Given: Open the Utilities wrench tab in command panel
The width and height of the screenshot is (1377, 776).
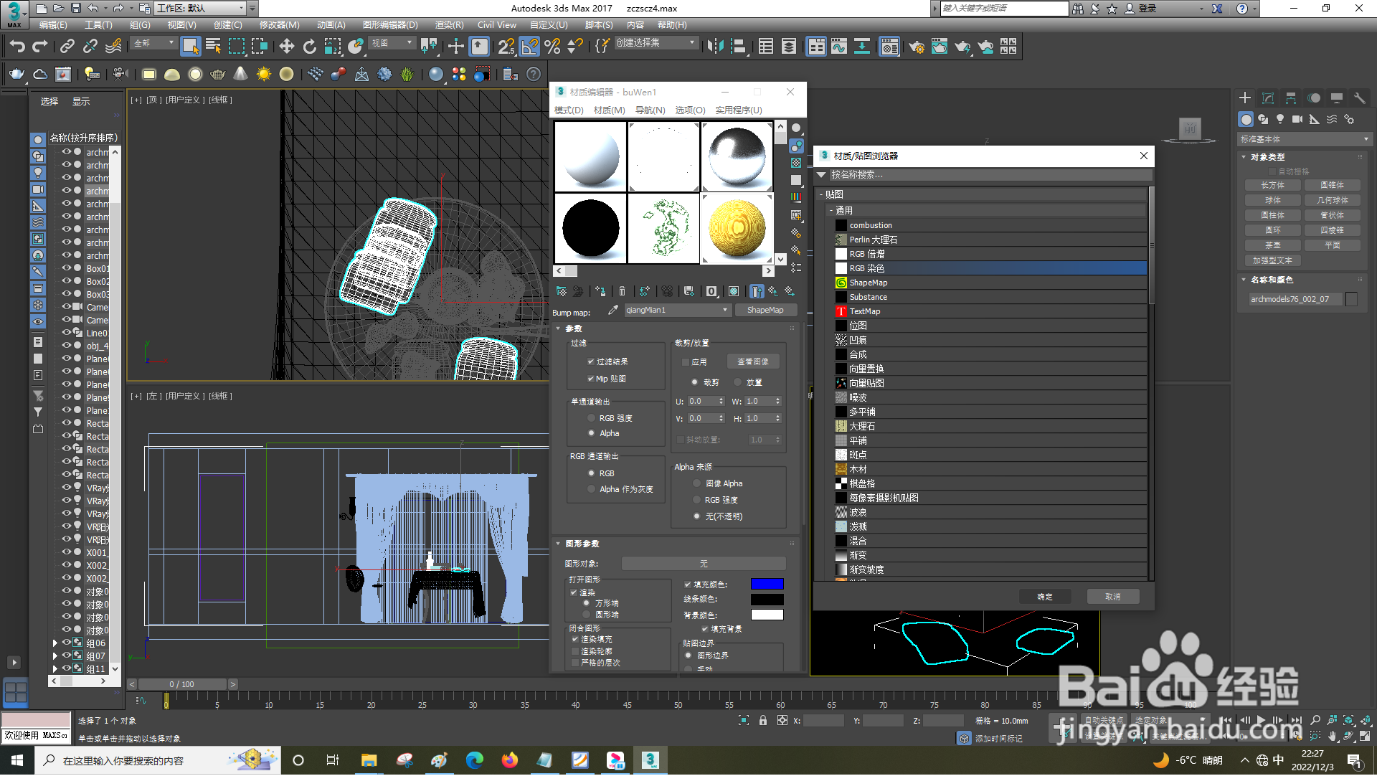Looking at the screenshot, I should point(1360,98).
